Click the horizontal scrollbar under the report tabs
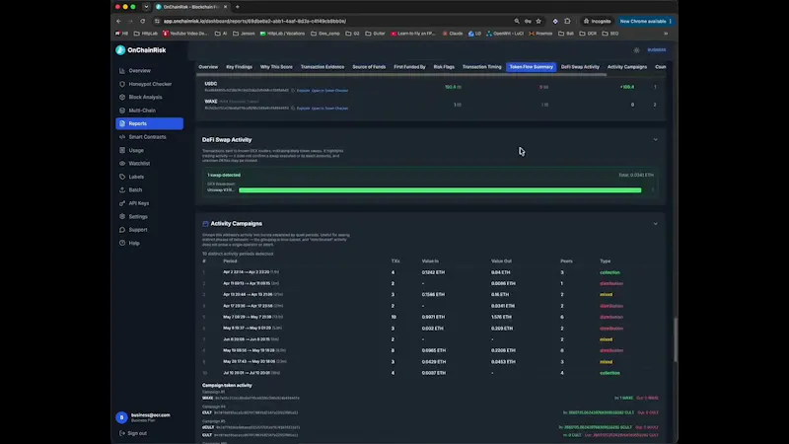 (401, 75)
